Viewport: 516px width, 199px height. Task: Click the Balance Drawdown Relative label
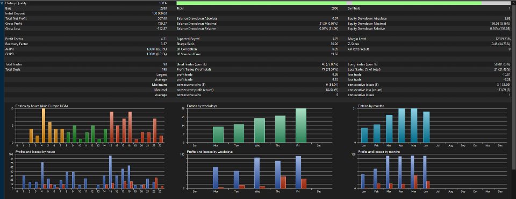click(x=196, y=29)
